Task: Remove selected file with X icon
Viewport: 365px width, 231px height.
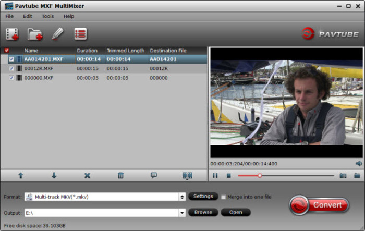Action: click(x=87, y=175)
